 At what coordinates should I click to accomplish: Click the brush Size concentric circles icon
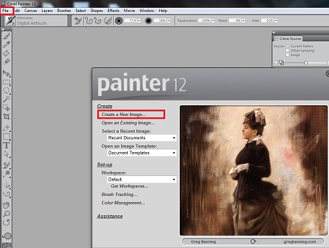point(119,21)
